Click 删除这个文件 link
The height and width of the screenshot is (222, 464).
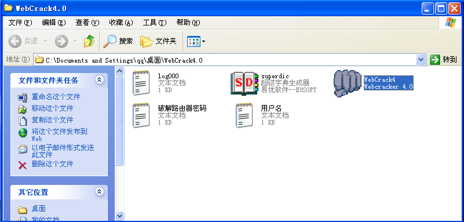point(52,164)
